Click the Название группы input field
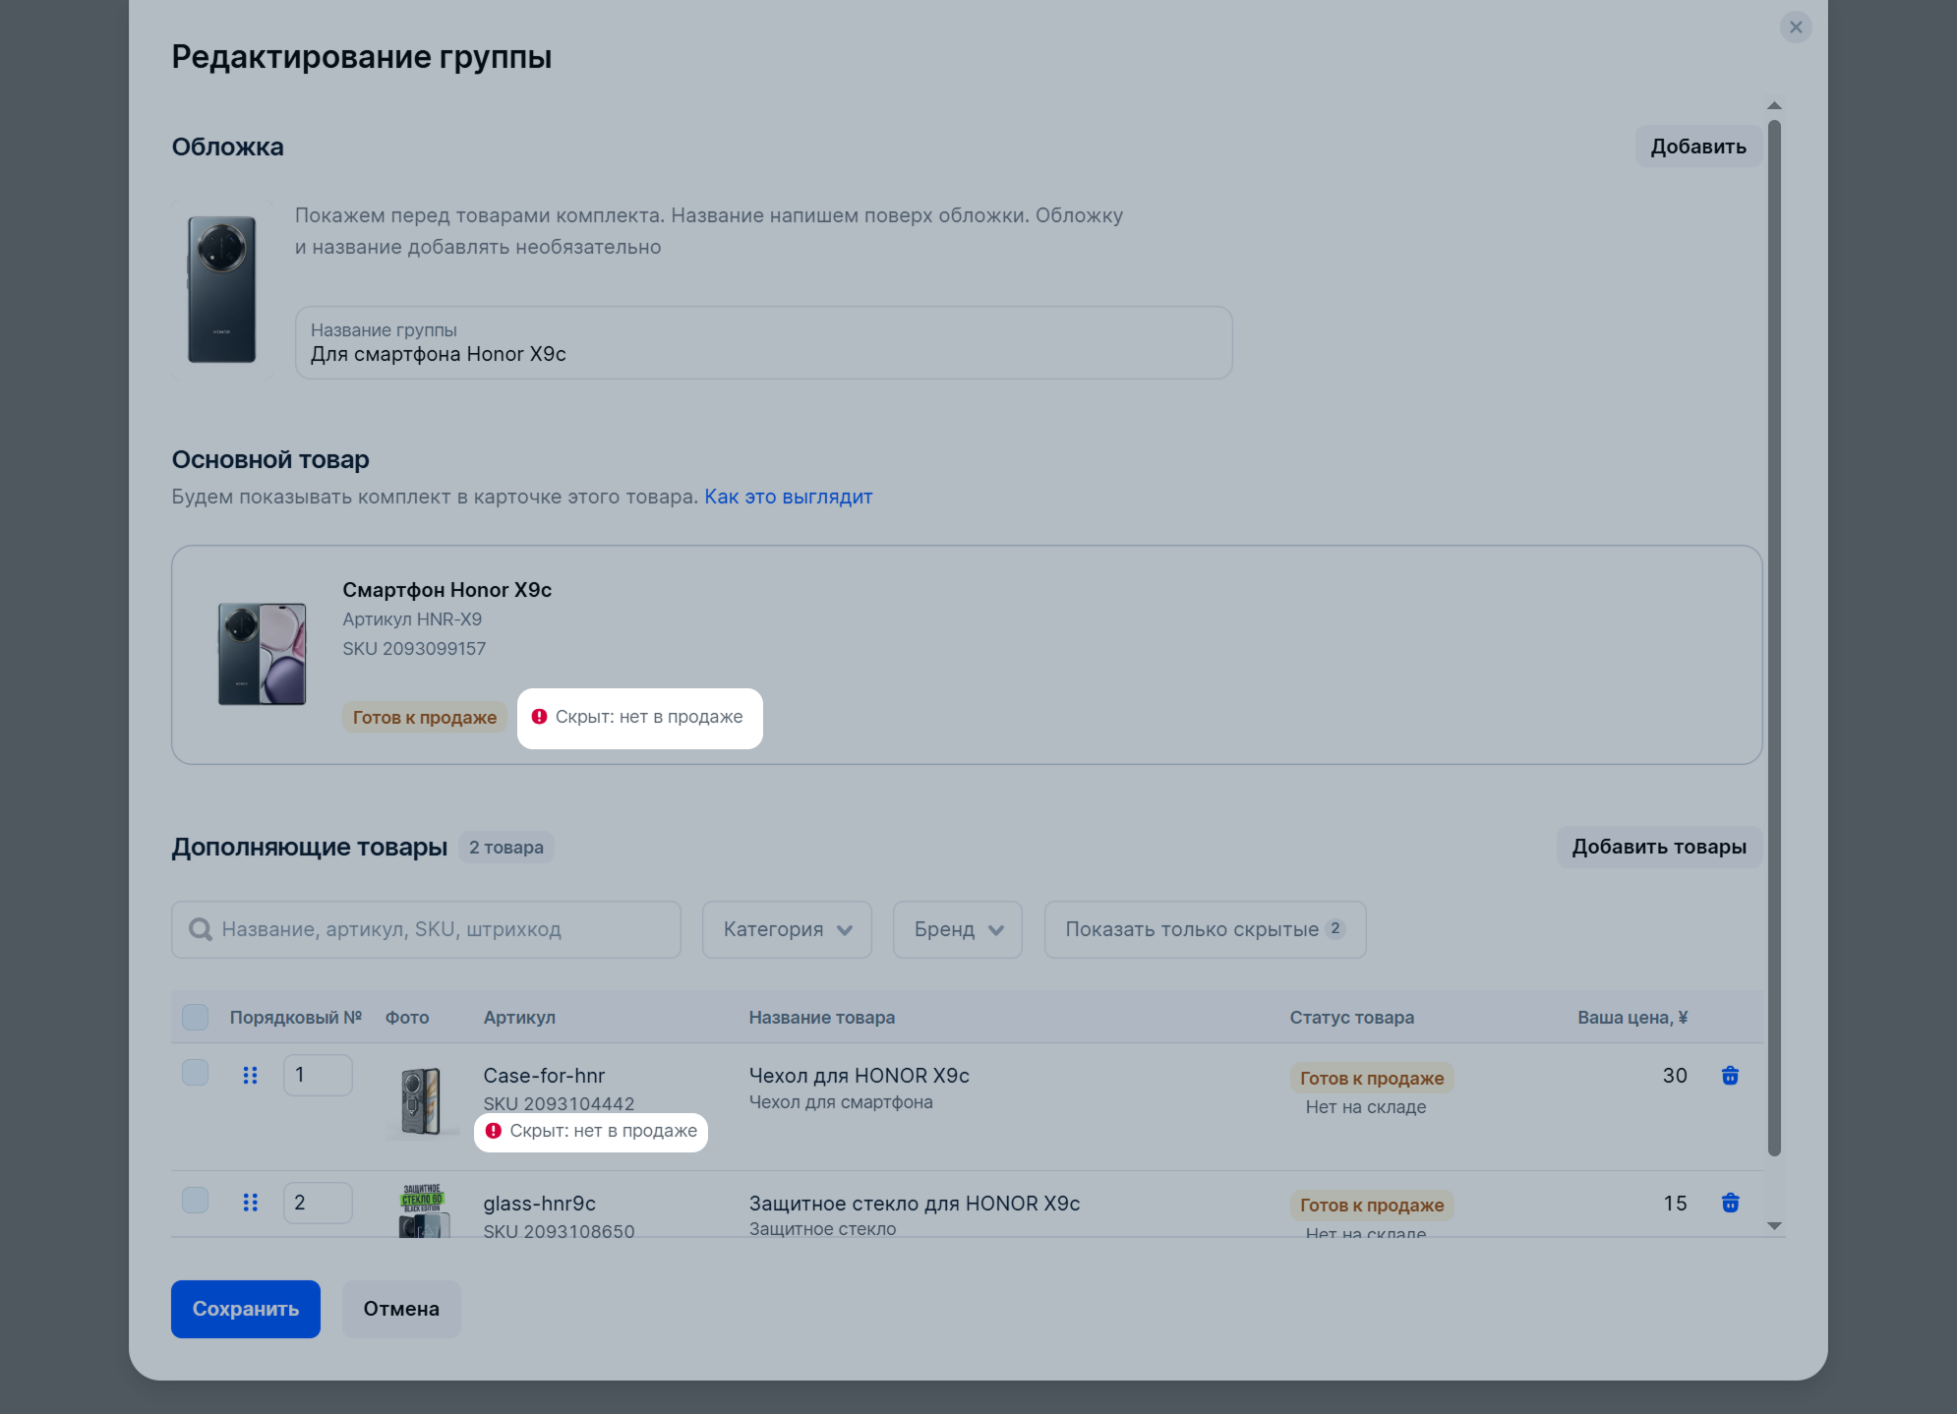This screenshot has width=1957, height=1414. (x=763, y=342)
